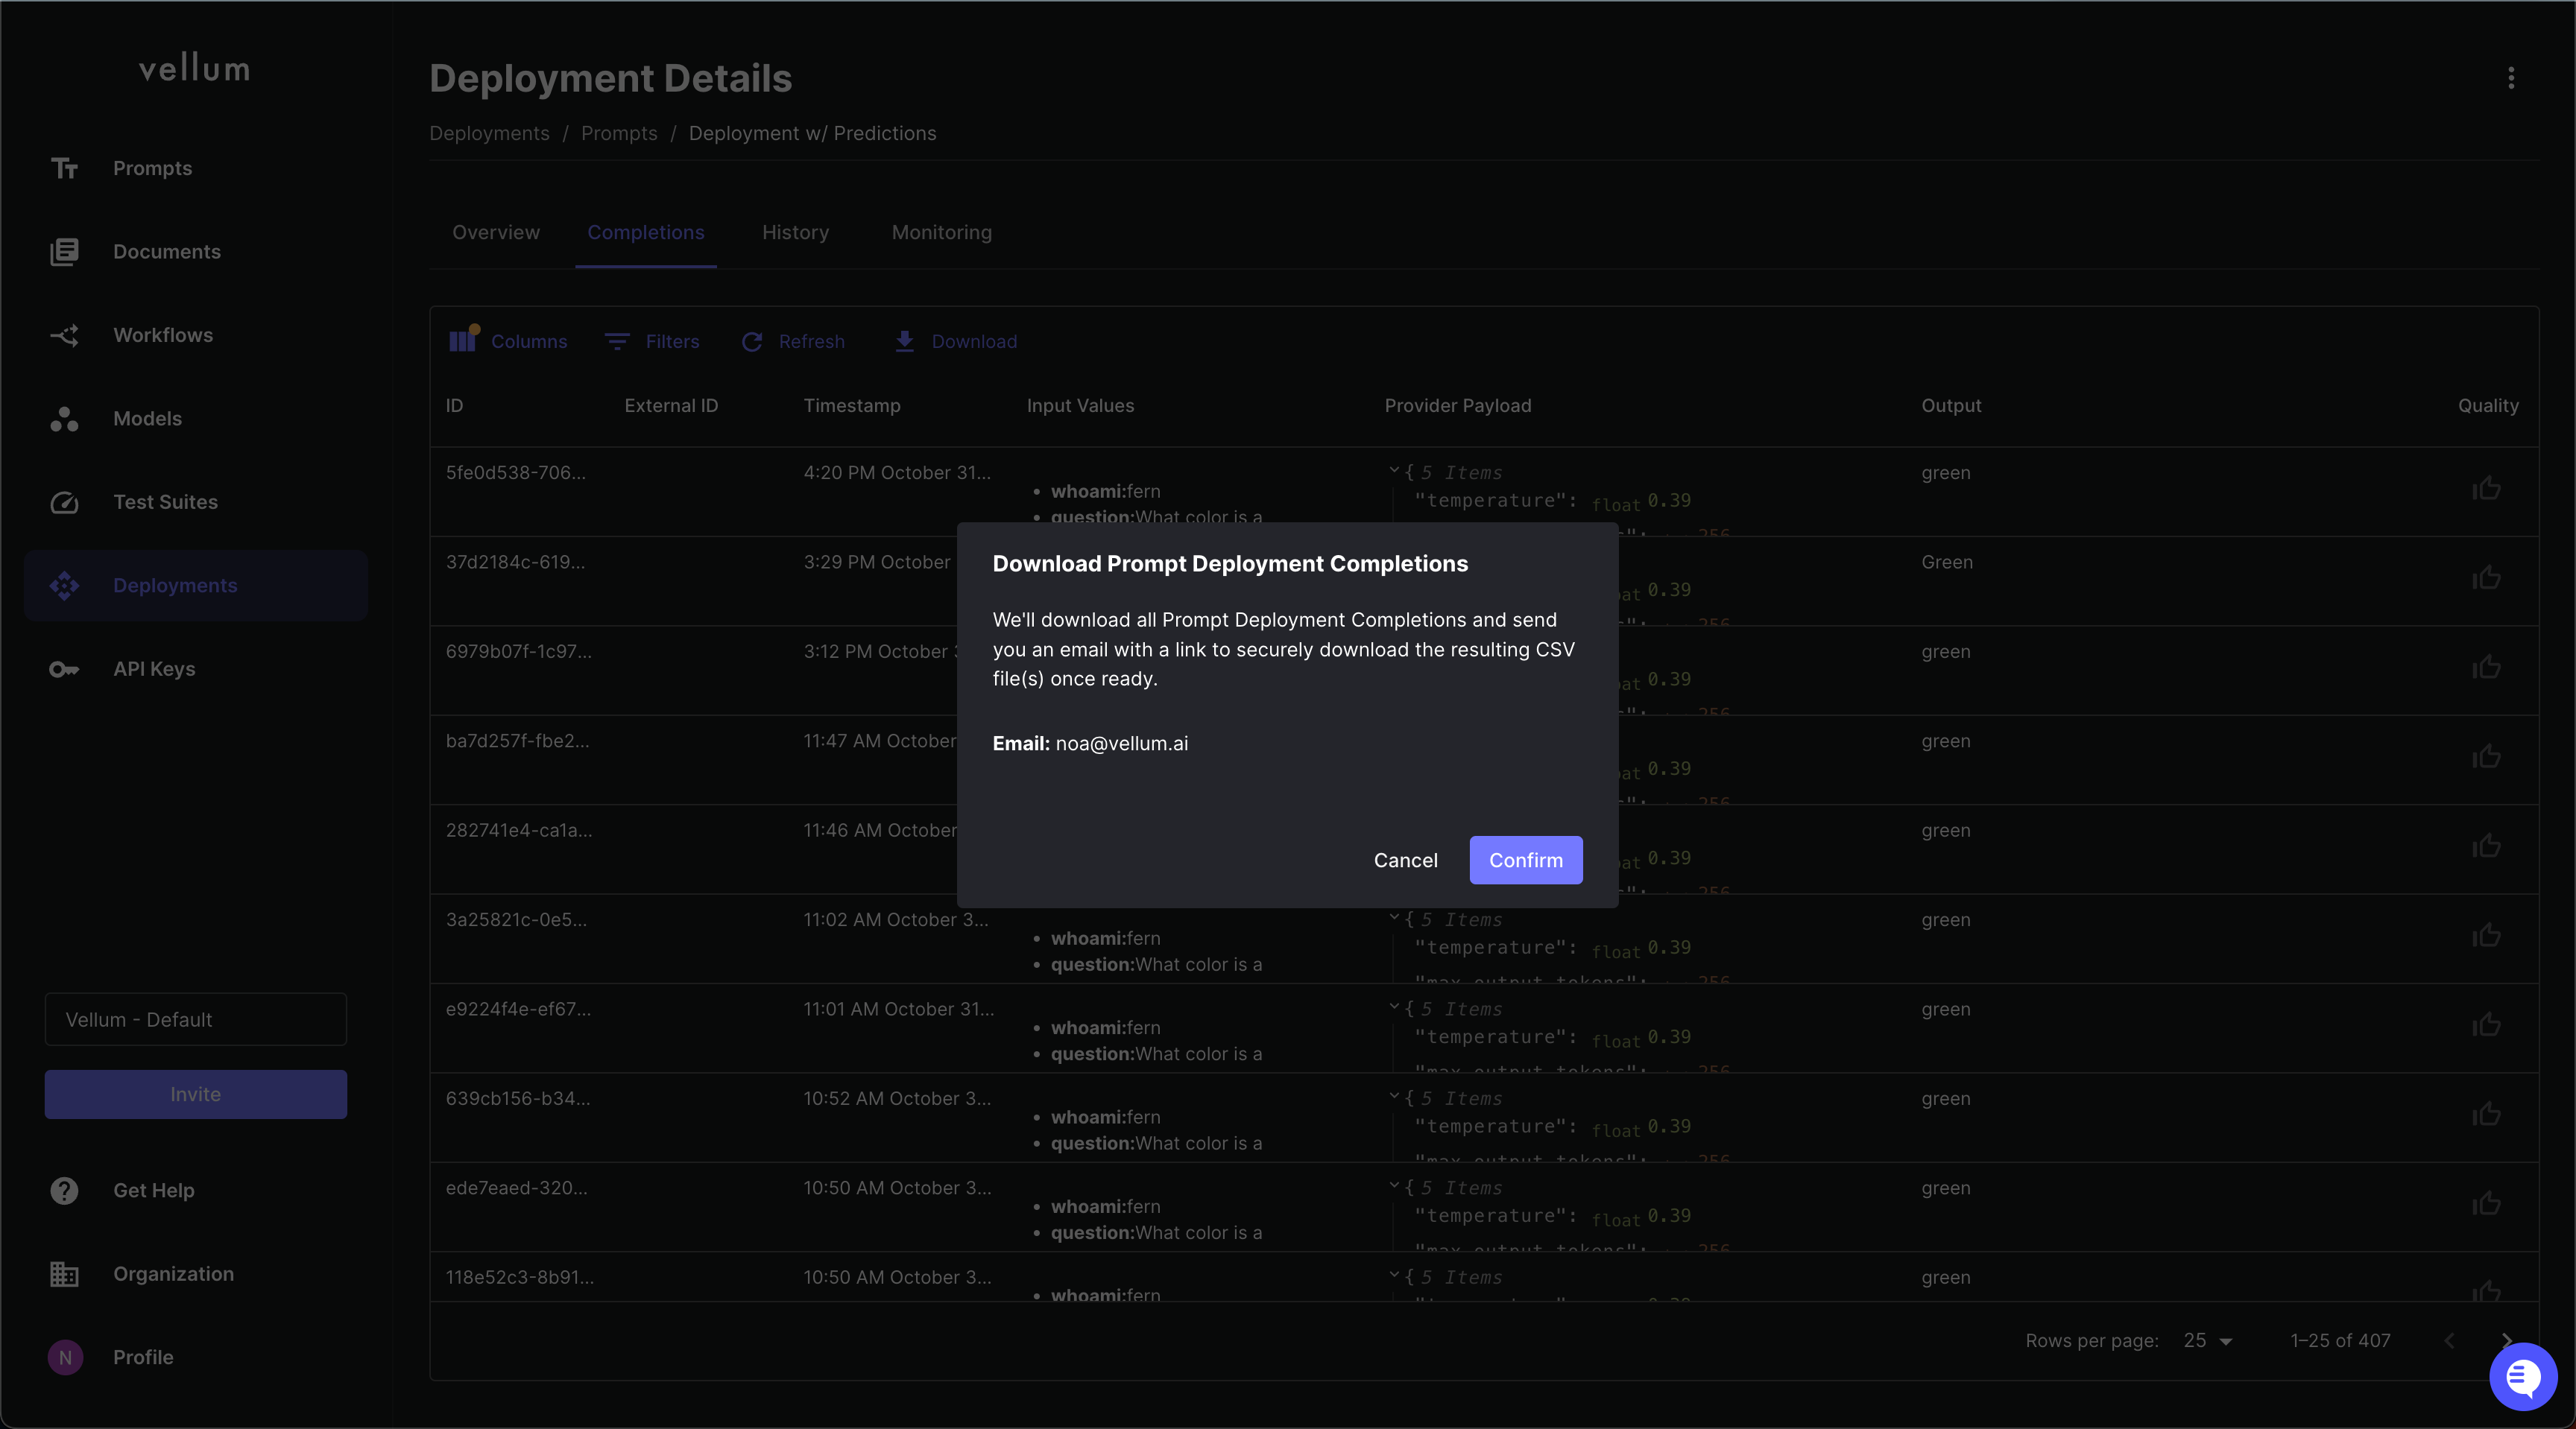Click the API Keys key icon
The width and height of the screenshot is (2576, 1429).
(x=65, y=670)
